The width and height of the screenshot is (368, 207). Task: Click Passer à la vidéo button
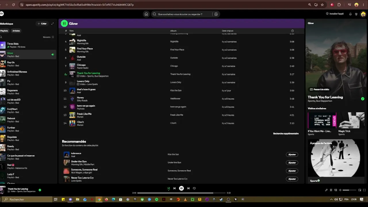pyautogui.click(x=319, y=89)
